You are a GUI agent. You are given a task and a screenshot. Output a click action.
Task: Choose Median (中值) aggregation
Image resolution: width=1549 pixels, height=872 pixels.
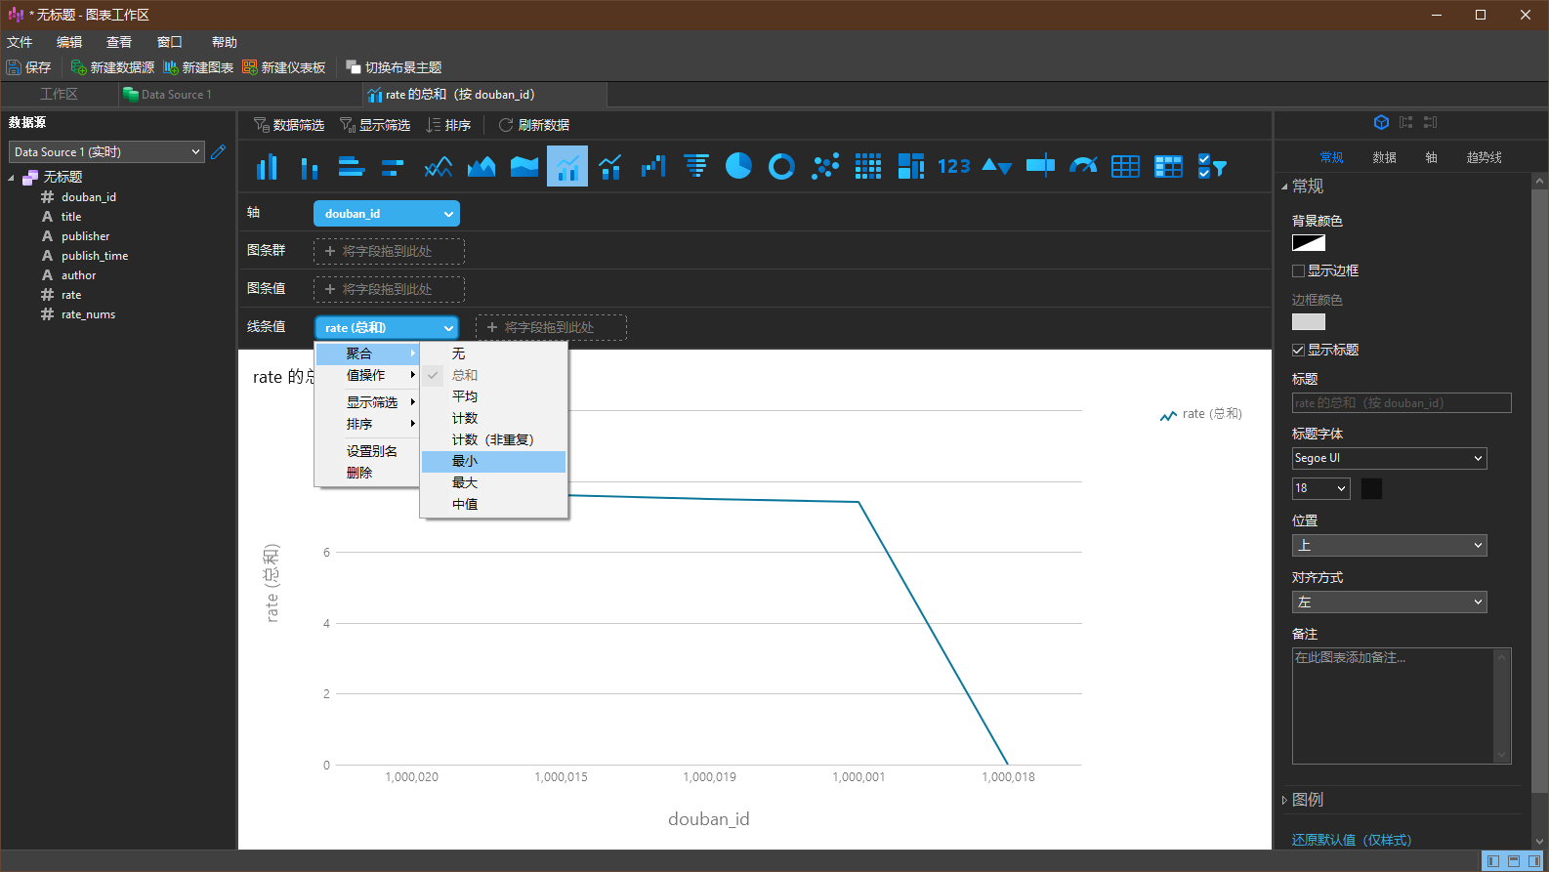click(493, 504)
